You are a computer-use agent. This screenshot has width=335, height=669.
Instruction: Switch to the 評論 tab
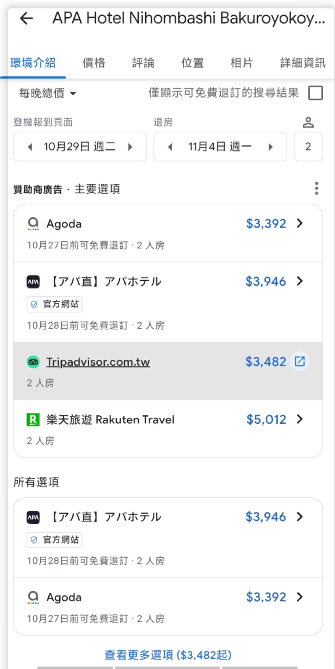click(x=143, y=63)
